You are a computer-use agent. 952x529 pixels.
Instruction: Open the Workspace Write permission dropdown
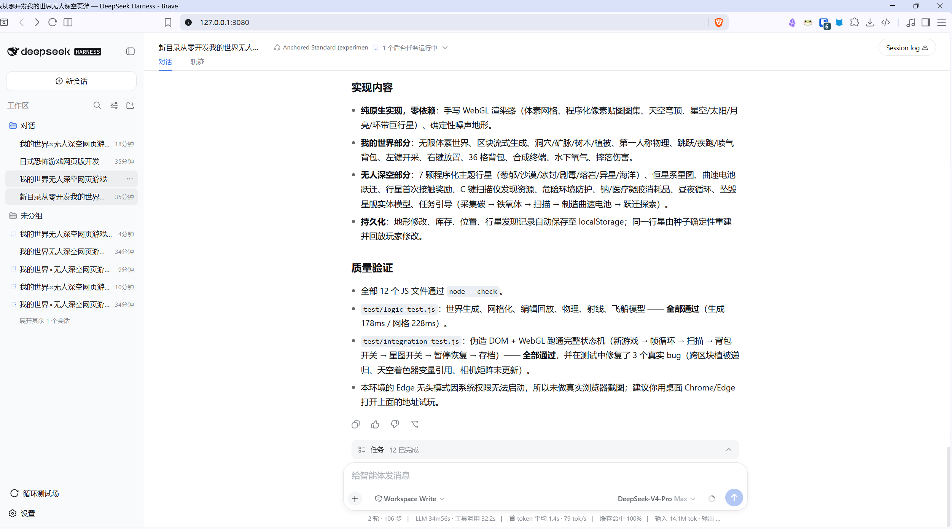coord(410,499)
